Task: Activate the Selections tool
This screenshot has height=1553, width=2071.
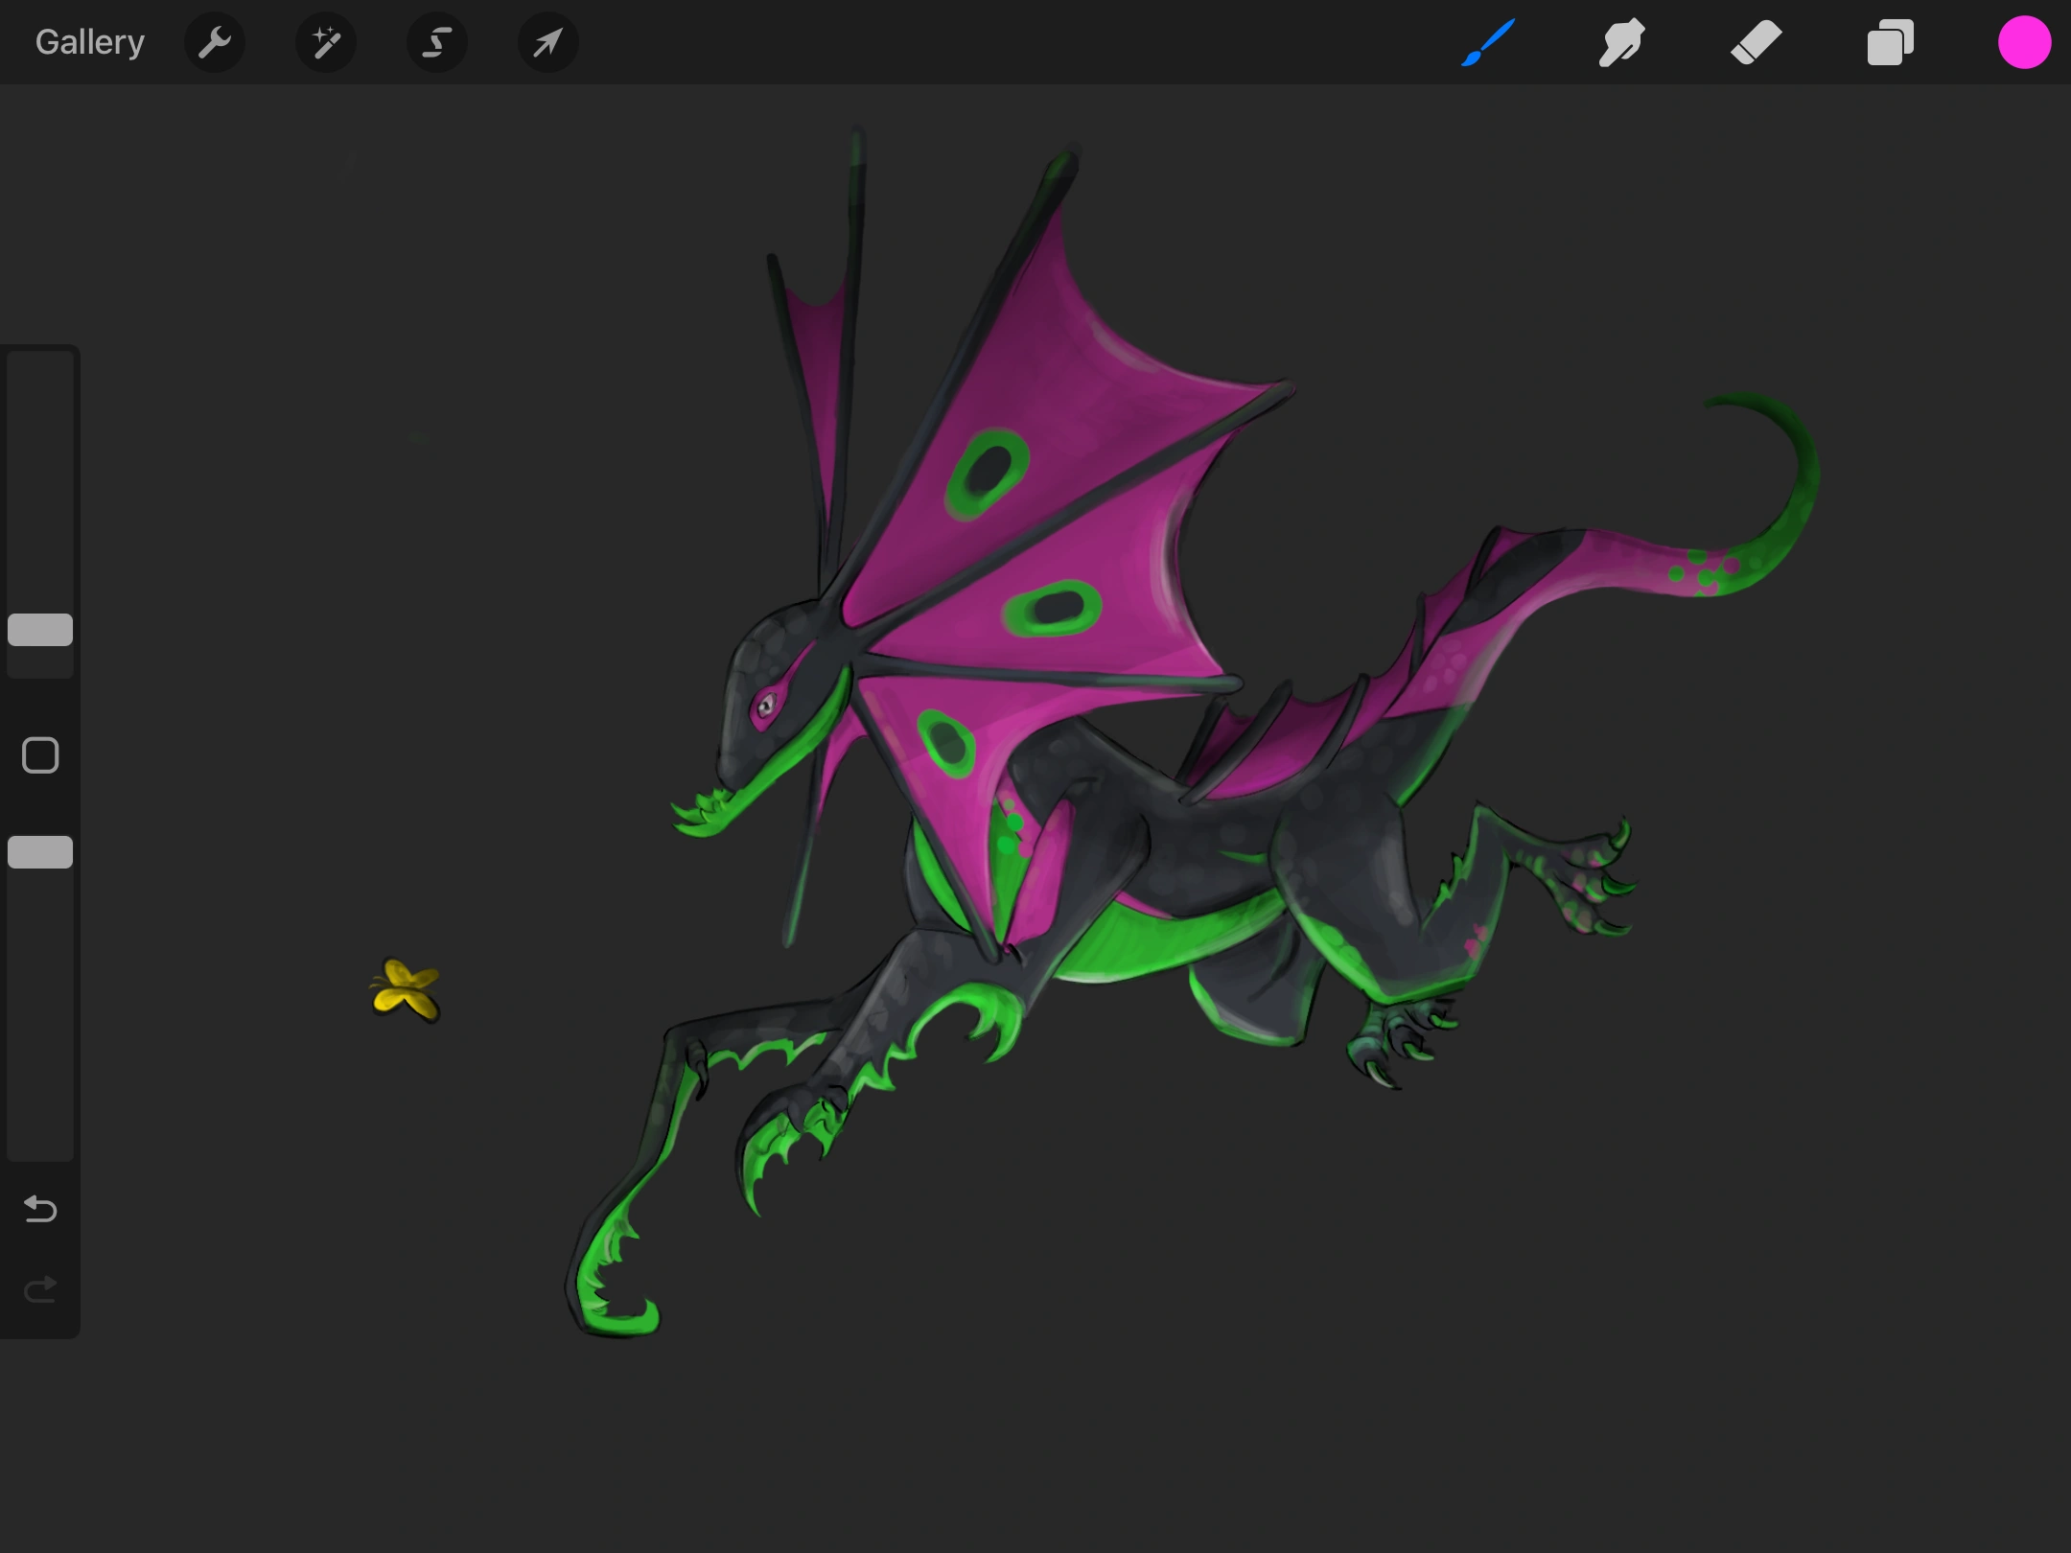Action: [436, 42]
